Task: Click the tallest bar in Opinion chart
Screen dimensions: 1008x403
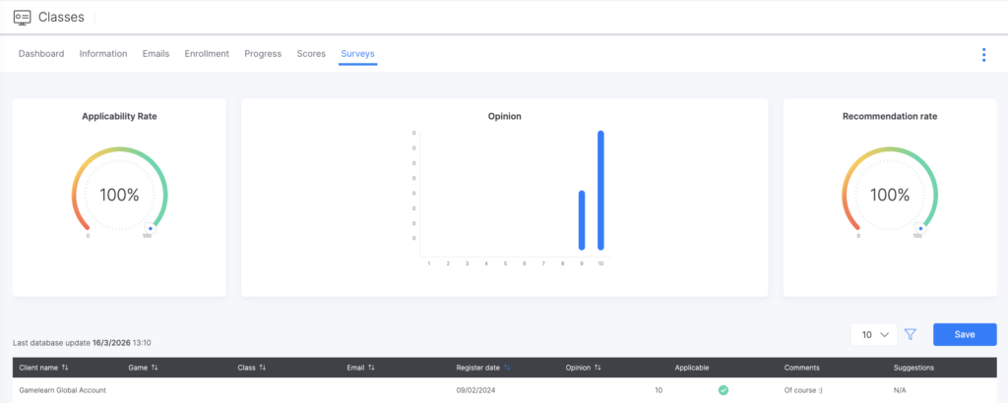Action: pos(600,191)
